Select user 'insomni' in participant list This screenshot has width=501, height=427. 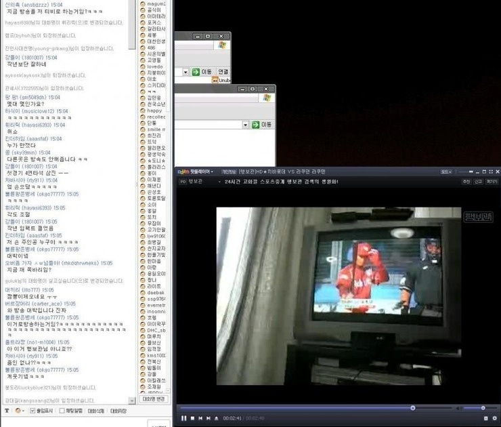click(156, 311)
